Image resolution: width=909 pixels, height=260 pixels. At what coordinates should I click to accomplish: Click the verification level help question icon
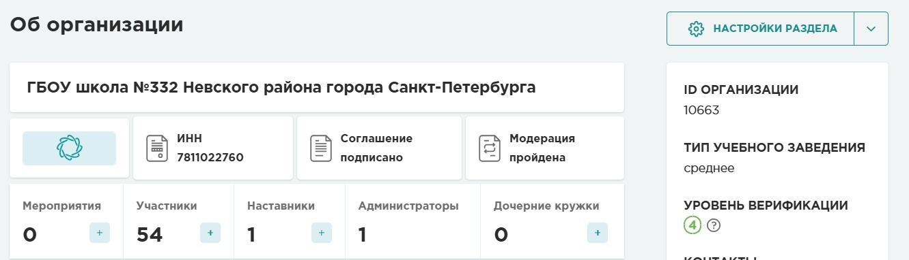tap(714, 225)
